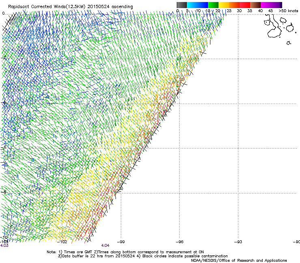Click the longitude label '-99'
Image resolution: width=300 pixels, height=263 pixels.
coord(121,242)
